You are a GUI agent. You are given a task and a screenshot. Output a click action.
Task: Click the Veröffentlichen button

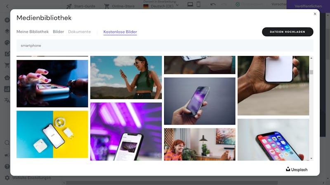[308, 6]
